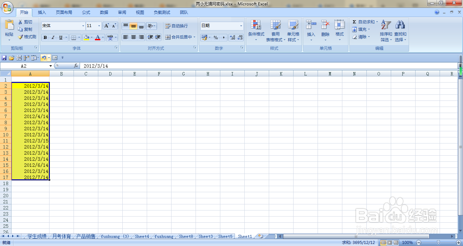Open Merge & Center (合并后居中) dropdown arrow
463x246 pixels.
pos(195,37)
